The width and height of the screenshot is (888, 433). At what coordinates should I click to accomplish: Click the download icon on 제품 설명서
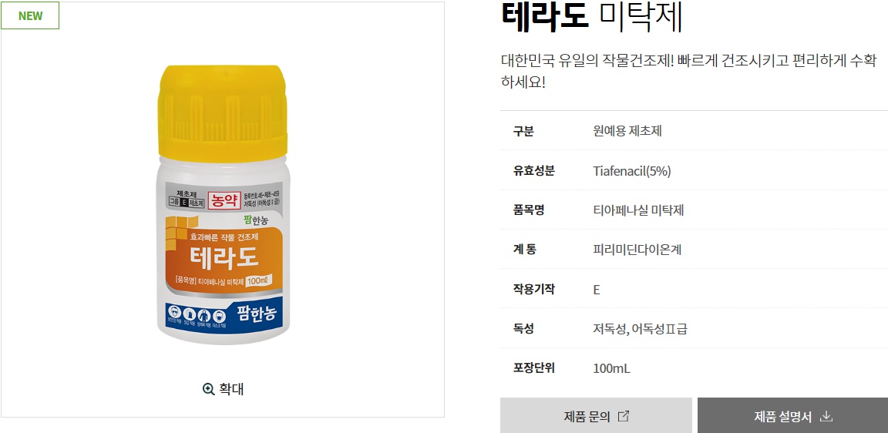(x=826, y=417)
